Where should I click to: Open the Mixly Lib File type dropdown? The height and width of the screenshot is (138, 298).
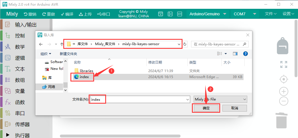[x=220, y=99]
